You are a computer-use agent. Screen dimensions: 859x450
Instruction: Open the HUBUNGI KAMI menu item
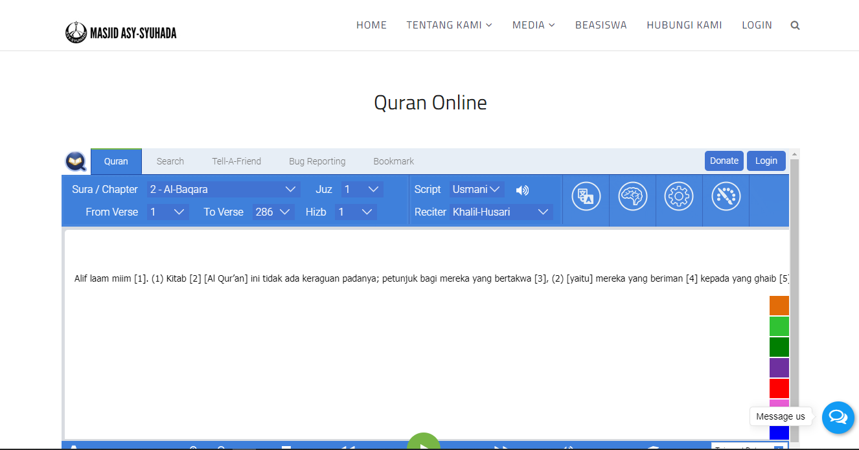click(x=684, y=25)
